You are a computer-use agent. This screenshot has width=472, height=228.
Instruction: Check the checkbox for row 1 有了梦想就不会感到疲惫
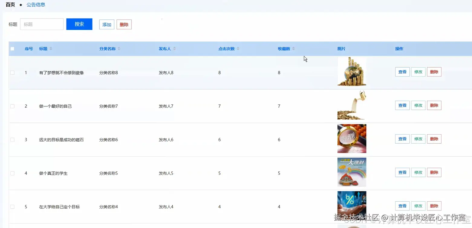(12, 73)
